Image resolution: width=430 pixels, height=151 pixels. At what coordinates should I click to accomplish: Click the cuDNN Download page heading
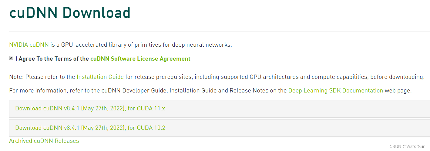click(x=70, y=13)
